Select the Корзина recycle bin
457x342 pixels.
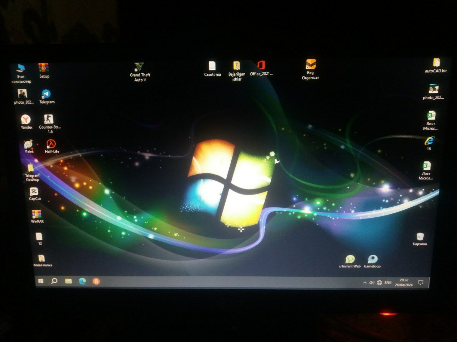click(420, 239)
